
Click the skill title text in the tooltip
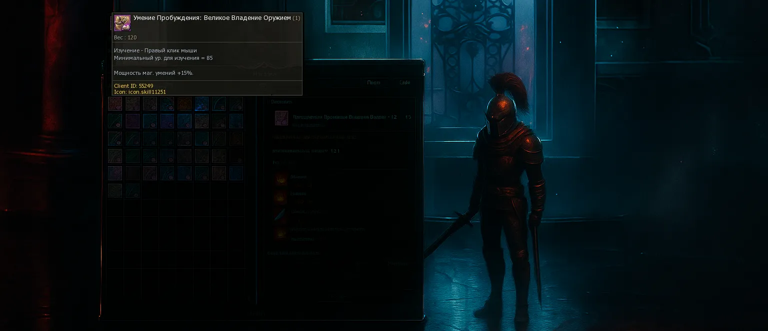pyautogui.click(x=212, y=18)
